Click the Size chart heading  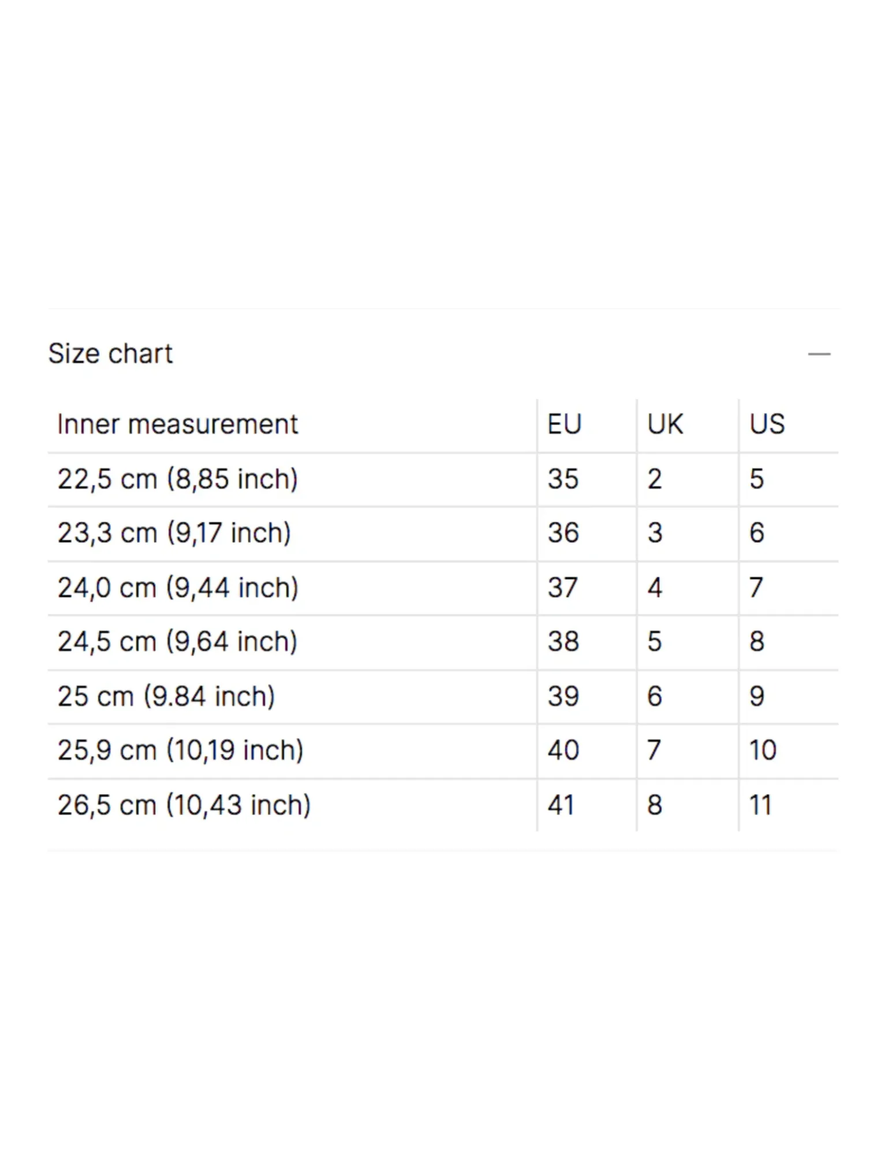pyautogui.click(x=110, y=353)
